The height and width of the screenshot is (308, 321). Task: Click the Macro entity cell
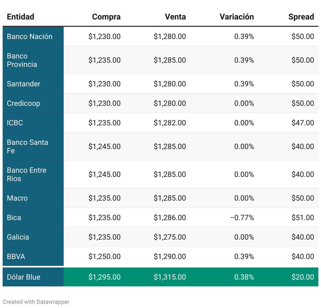click(17, 198)
